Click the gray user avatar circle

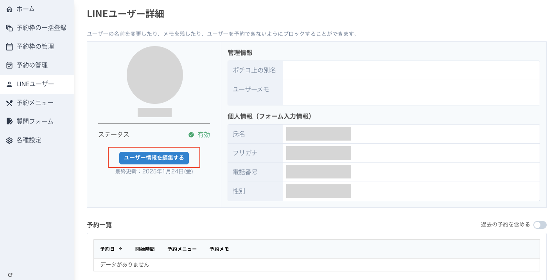(155, 75)
